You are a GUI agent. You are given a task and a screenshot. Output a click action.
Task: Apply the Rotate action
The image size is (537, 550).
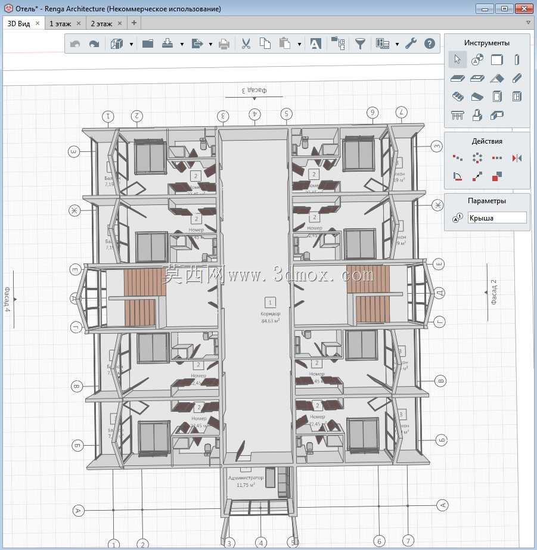(457, 176)
